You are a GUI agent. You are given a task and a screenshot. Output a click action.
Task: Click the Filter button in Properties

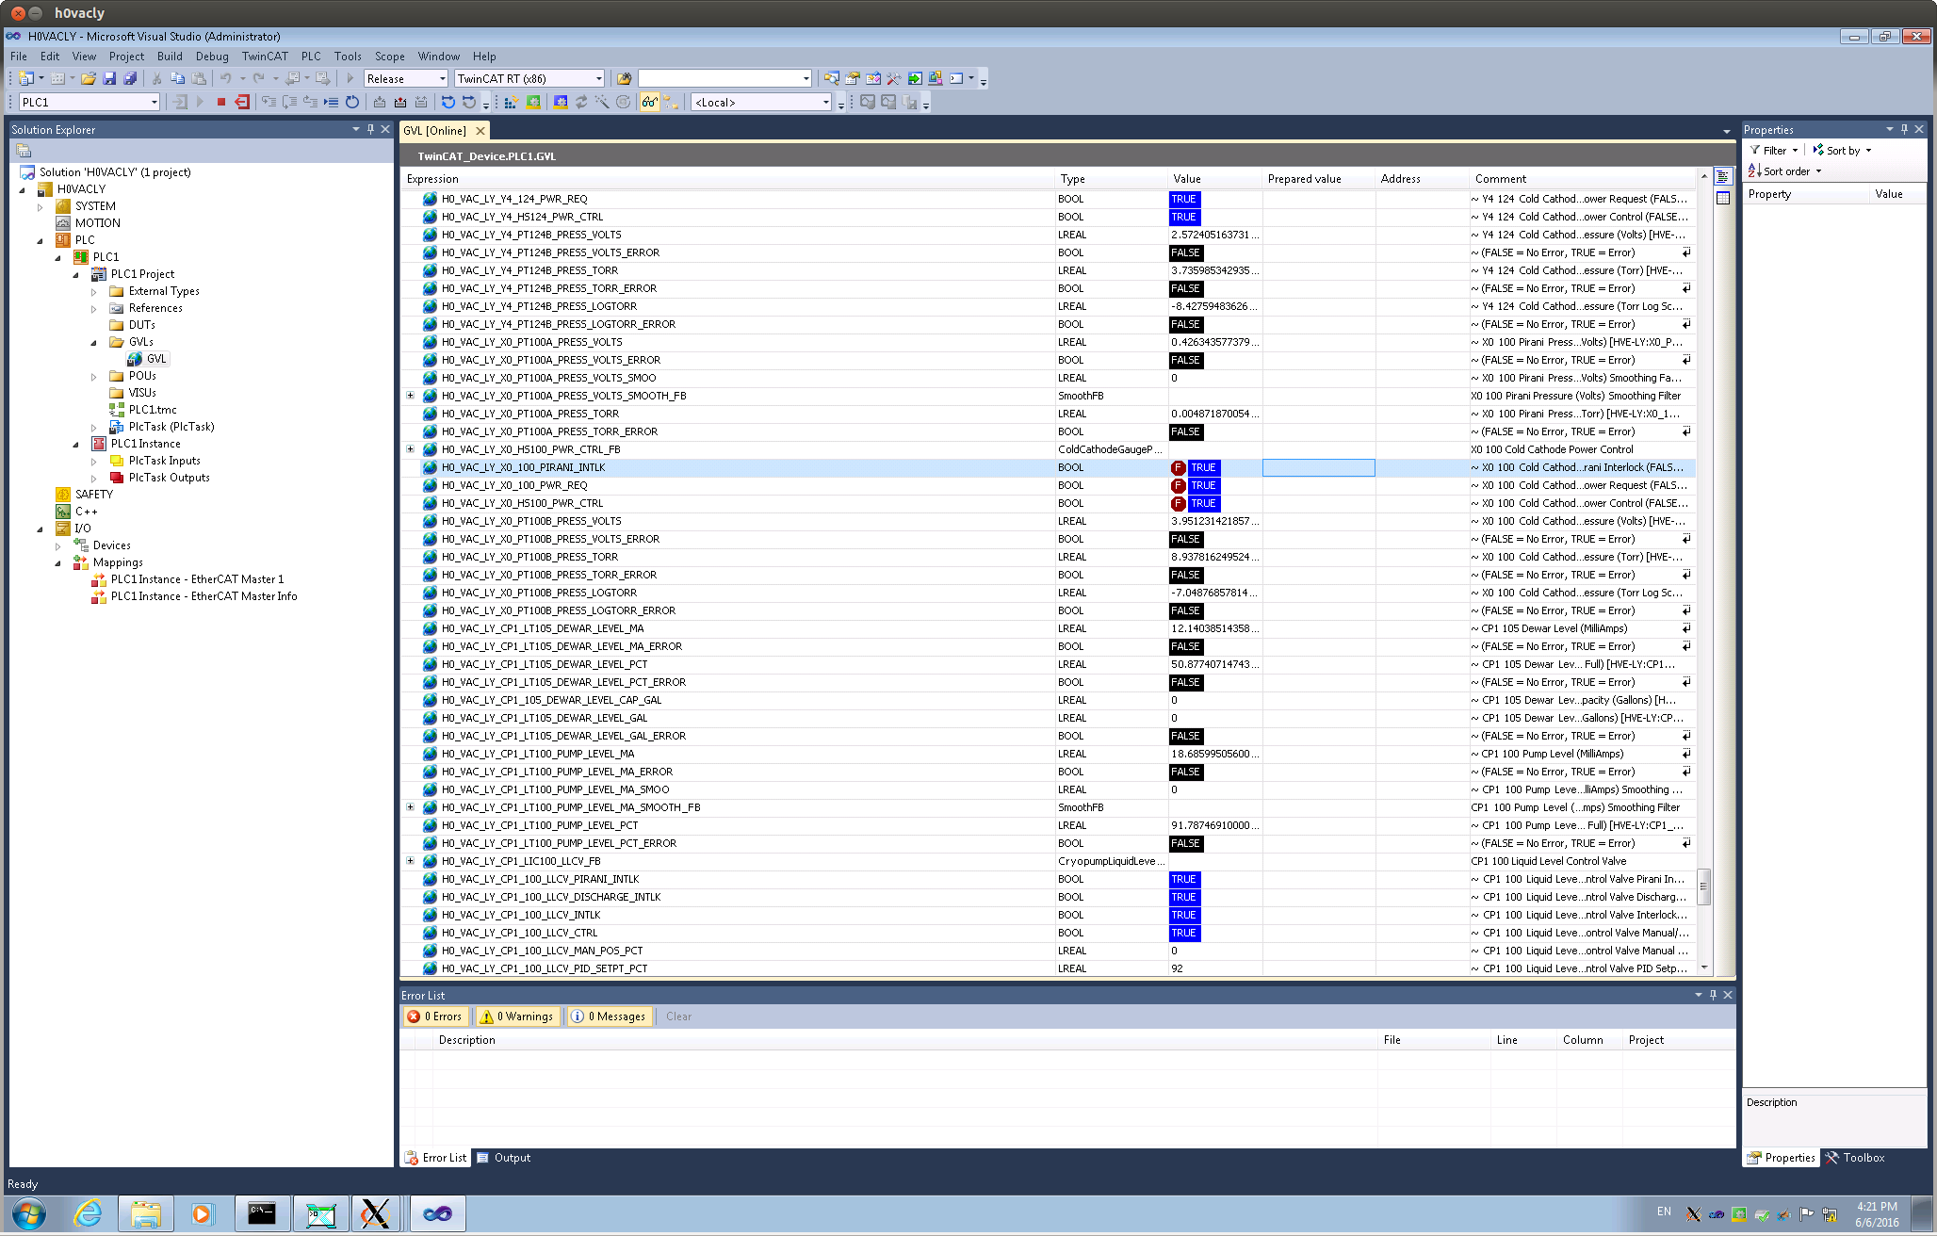[x=1774, y=151]
